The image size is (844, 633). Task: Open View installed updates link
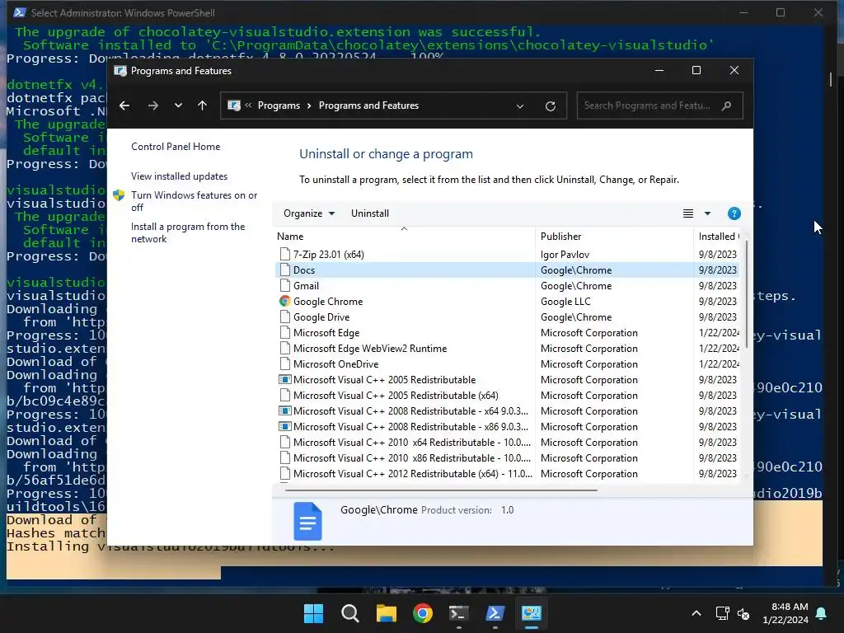[x=179, y=176]
